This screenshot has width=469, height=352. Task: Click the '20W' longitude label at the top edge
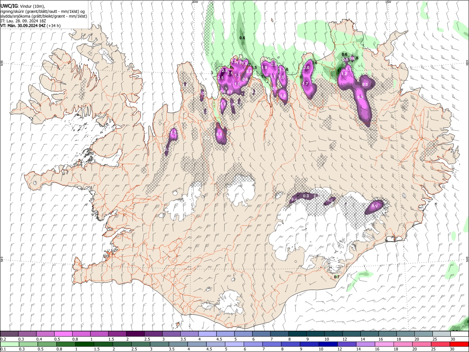pyautogui.click(x=195, y=2)
